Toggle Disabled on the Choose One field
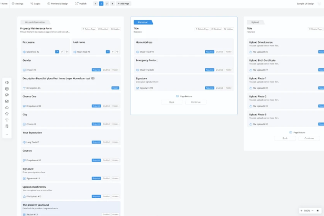324x216 pixels. point(106,106)
